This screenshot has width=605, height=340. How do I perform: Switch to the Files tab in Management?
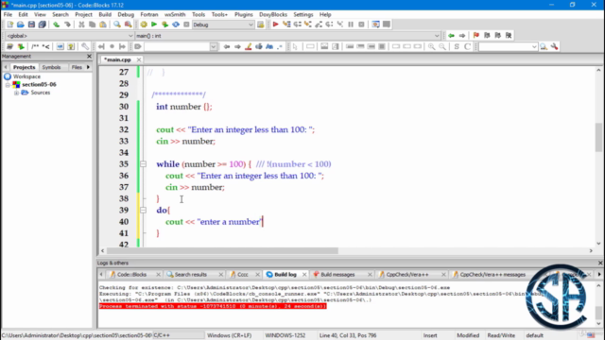click(77, 67)
